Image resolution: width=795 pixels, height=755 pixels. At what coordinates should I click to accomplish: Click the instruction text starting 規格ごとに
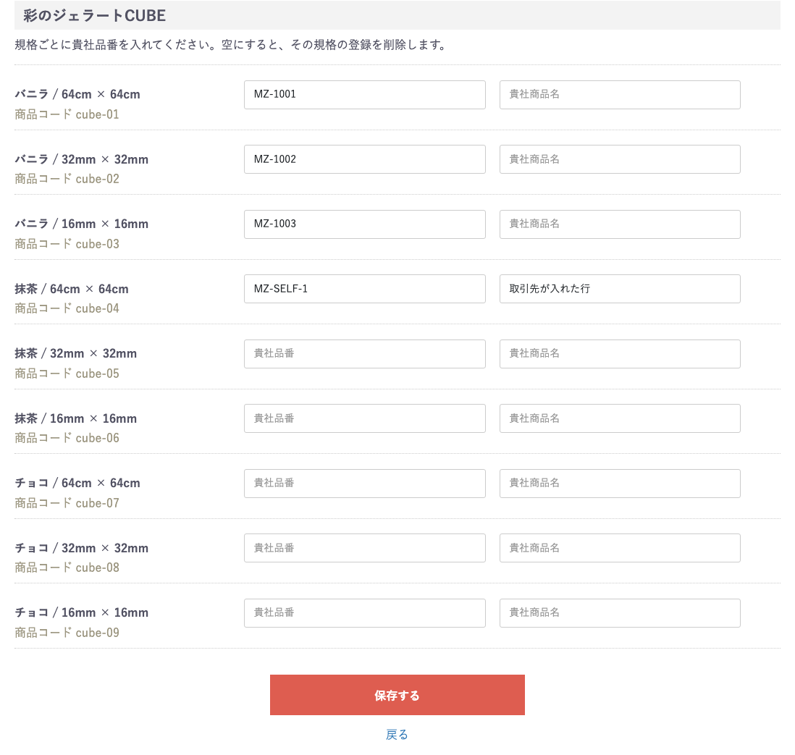pos(231,45)
